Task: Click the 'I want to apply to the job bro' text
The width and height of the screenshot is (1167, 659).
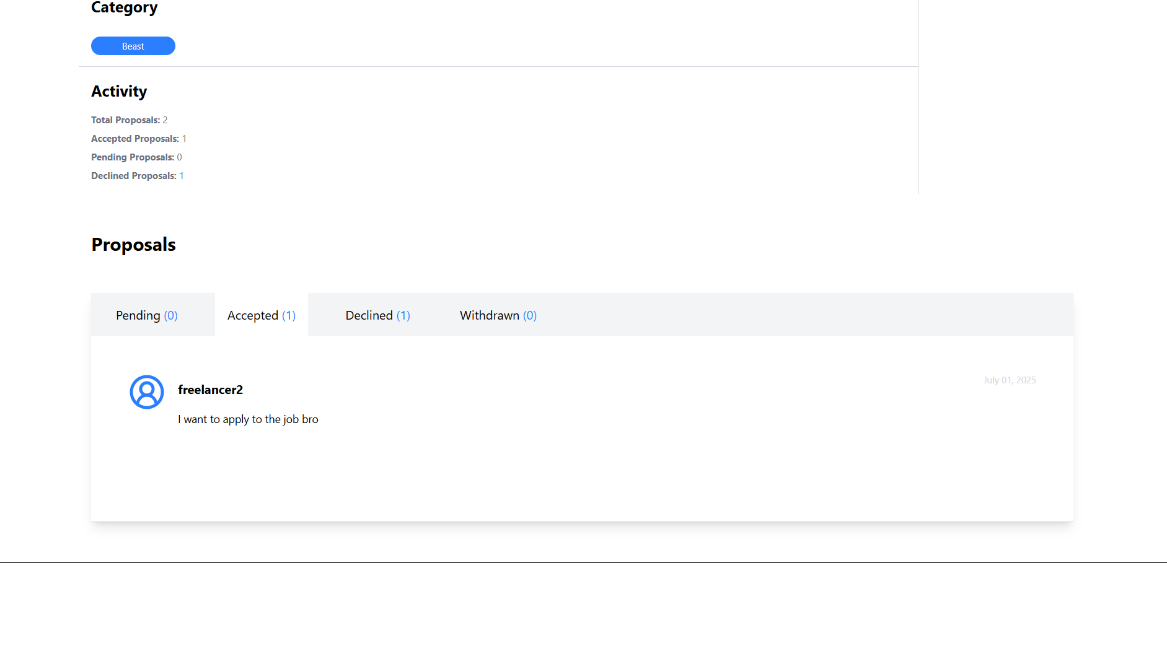Action: pos(248,419)
